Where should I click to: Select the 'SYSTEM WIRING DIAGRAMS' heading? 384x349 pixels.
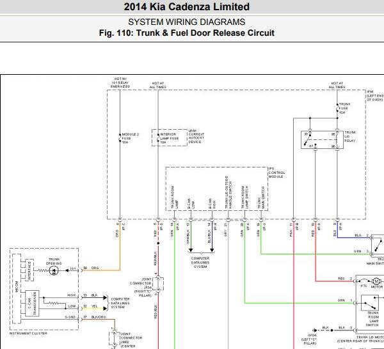[x=187, y=22]
